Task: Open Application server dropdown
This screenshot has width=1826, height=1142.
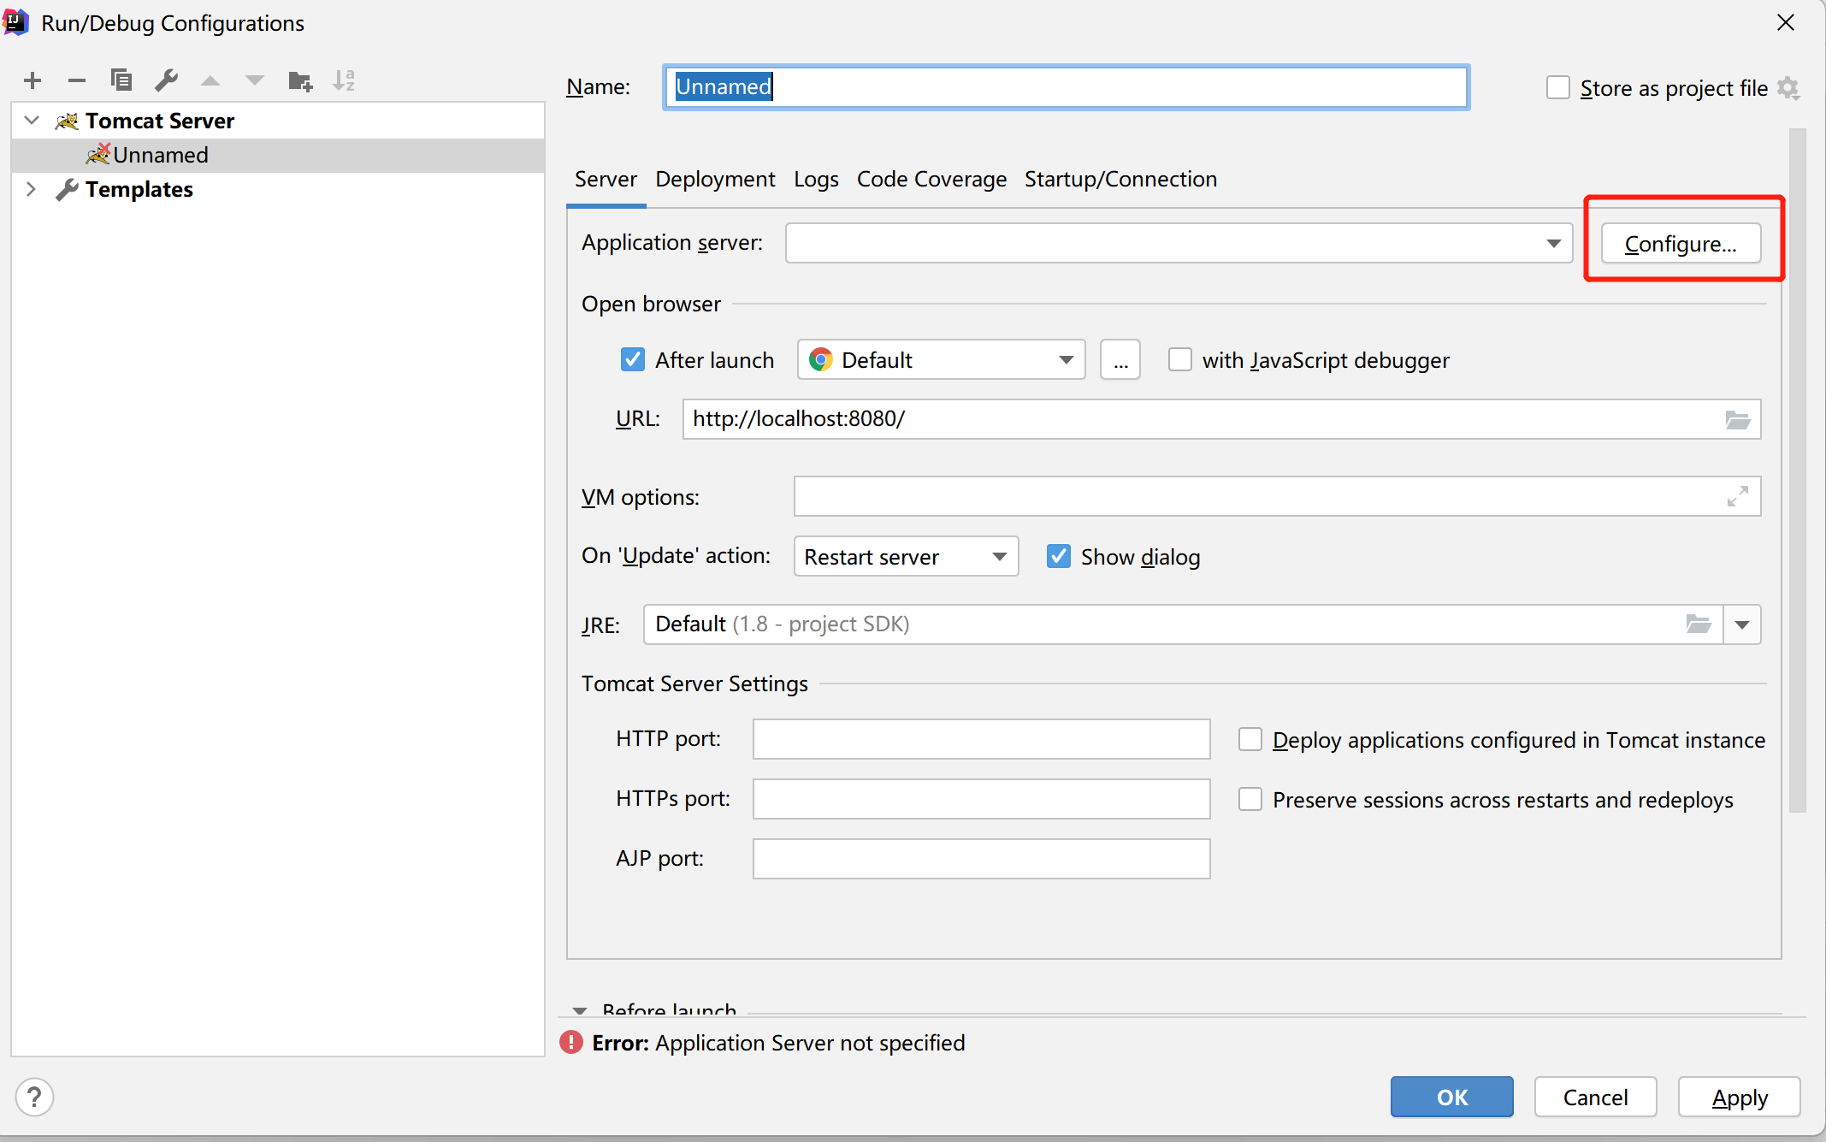Action: (x=1554, y=244)
